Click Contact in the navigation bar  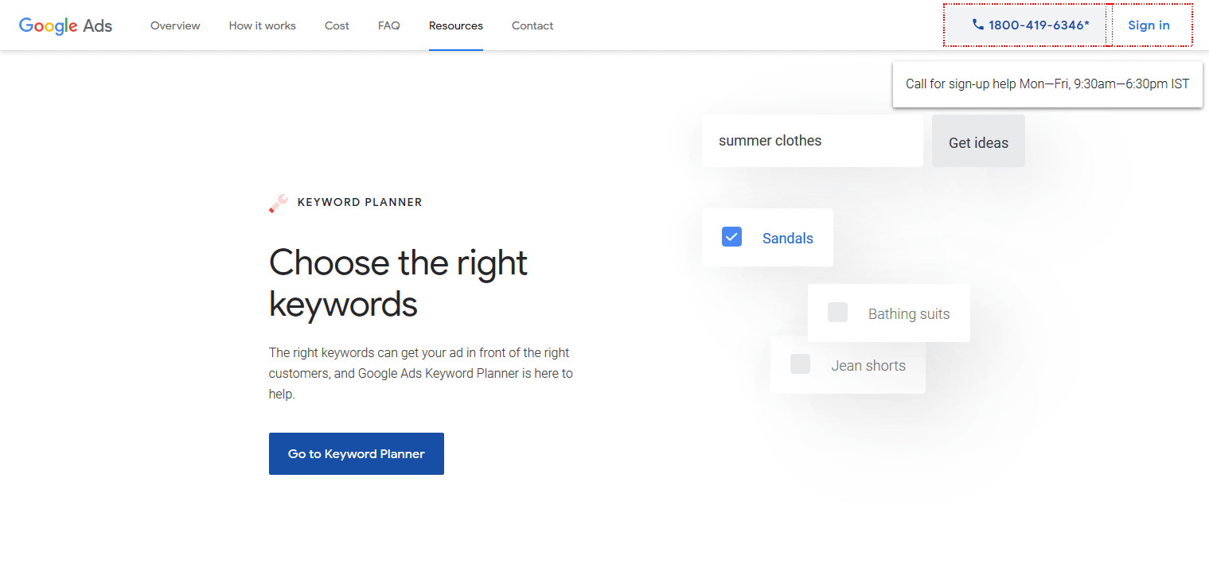coord(532,25)
